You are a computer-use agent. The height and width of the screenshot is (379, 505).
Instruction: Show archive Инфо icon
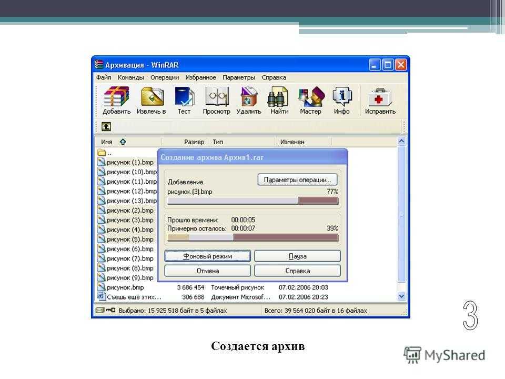point(342,101)
